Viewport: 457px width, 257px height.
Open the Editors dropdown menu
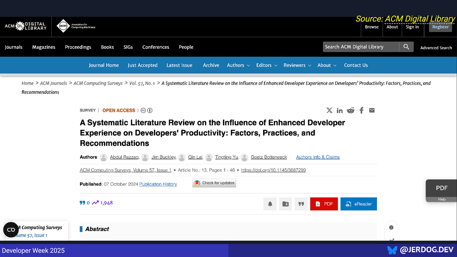267,65
